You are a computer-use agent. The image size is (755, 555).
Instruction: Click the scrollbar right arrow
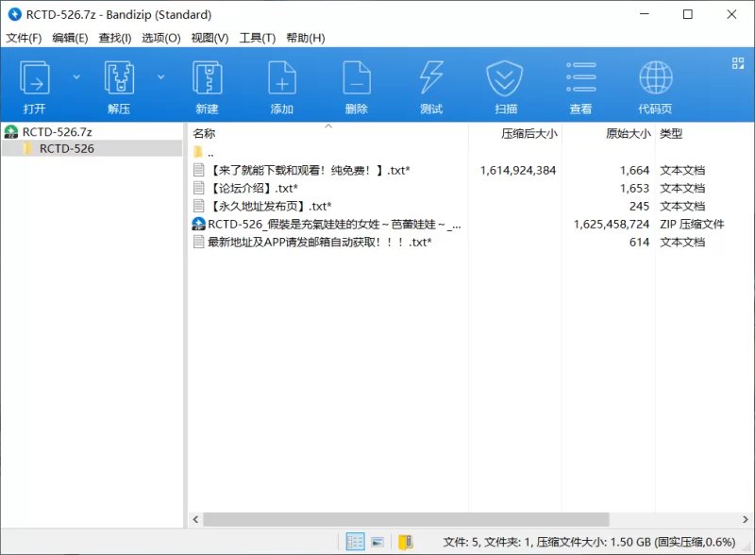[745, 519]
